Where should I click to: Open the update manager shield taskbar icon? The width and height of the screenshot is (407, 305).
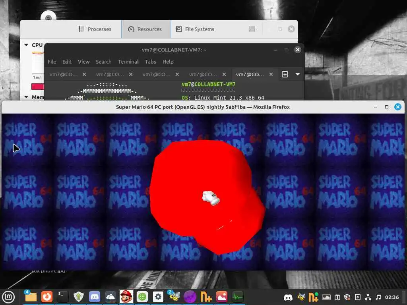[78, 296]
